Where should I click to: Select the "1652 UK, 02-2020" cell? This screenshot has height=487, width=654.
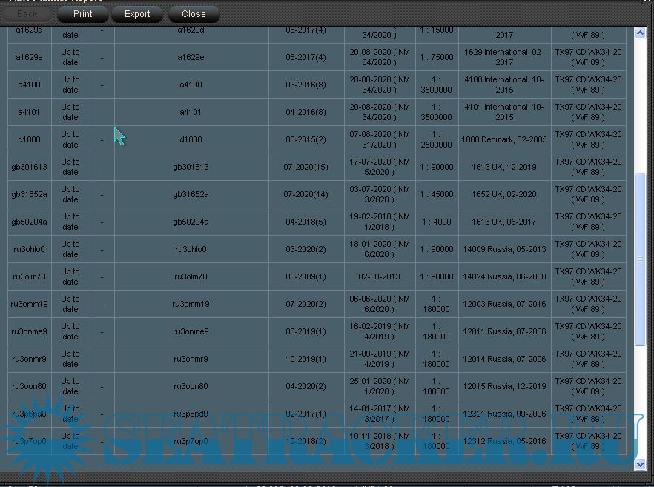coord(504,195)
